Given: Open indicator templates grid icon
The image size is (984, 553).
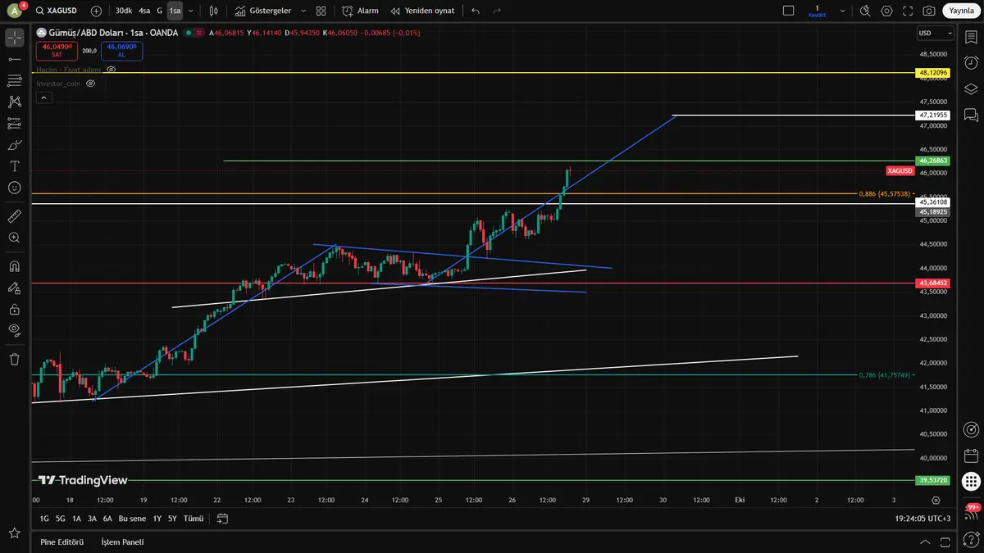Looking at the screenshot, I should coord(321,11).
